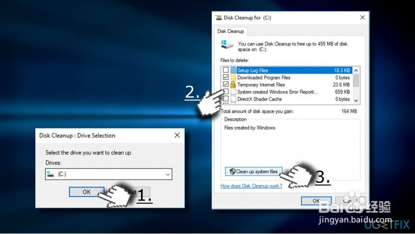Click OK in the Disk Cleanup for (C:) window
Viewport: 415px width, 234px height.
coord(316,201)
